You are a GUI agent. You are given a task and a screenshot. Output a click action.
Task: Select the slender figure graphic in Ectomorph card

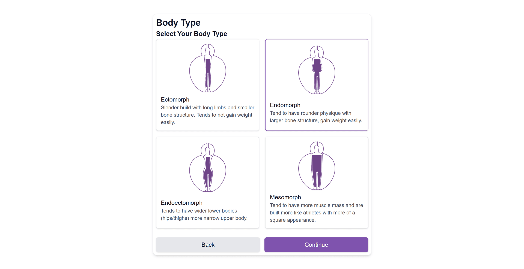(x=207, y=68)
